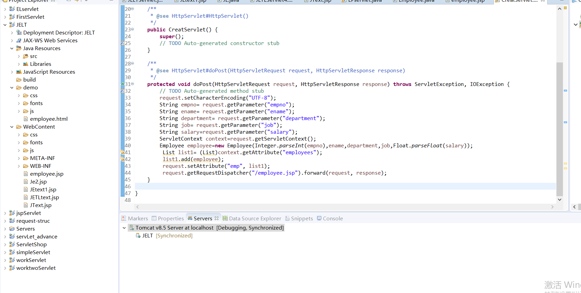Select JETLtext.jsp in Project Explorer
Screen dimensions: 581x293
click(44, 197)
